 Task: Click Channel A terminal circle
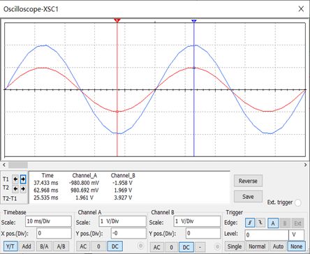pos(140,246)
